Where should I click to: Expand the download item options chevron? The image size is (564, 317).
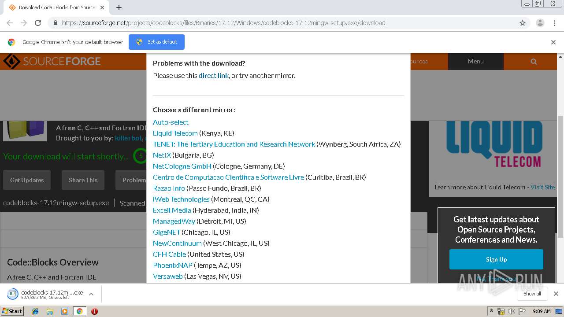pos(91,294)
